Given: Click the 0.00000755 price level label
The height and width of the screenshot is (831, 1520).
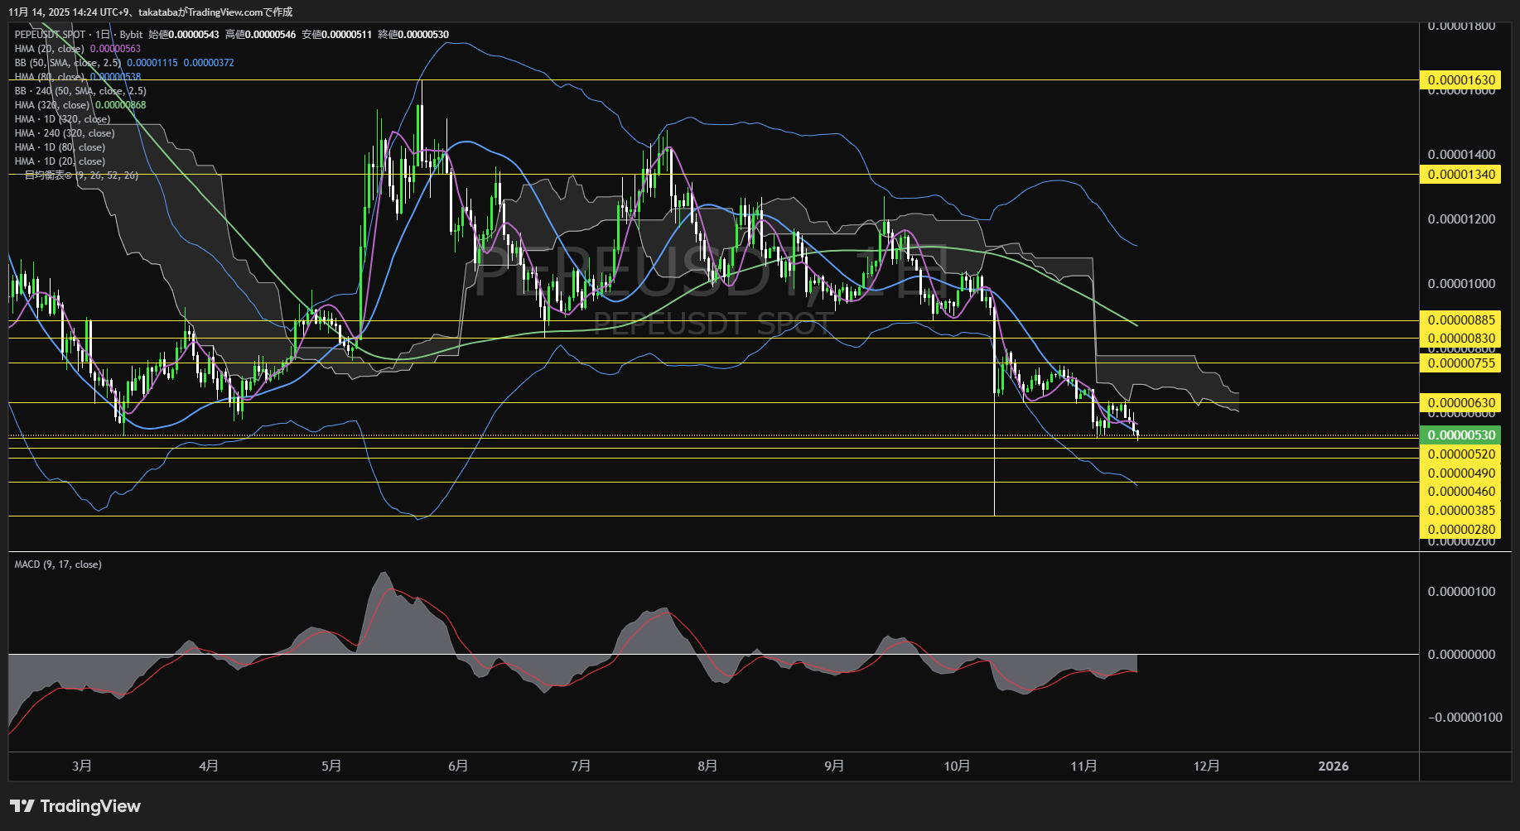Looking at the screenshot, I should tap(1460, 363).
